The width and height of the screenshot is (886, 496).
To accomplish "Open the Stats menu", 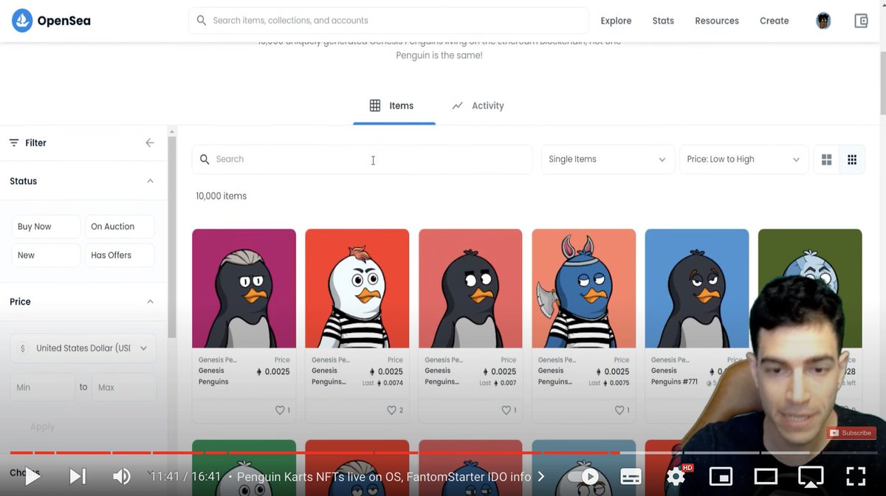I will tap(663, 21).
